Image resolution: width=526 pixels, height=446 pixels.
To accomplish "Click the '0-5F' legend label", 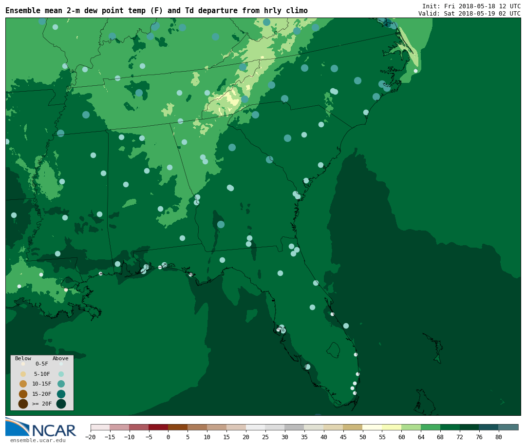I will pos(42,364).
